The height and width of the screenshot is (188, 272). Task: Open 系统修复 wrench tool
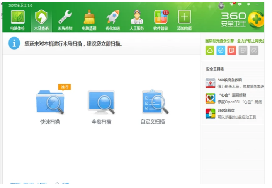(65, 20)
